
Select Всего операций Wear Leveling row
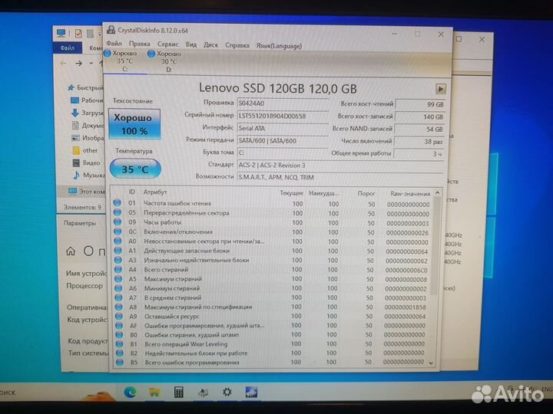tap(271, 343)
